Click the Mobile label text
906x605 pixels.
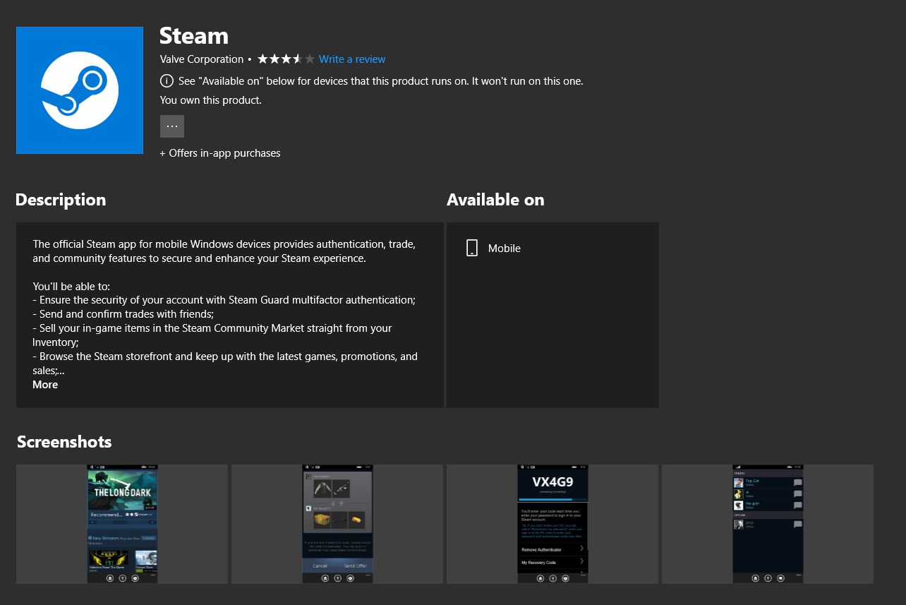pyautogui.click(x=505, y=248)
